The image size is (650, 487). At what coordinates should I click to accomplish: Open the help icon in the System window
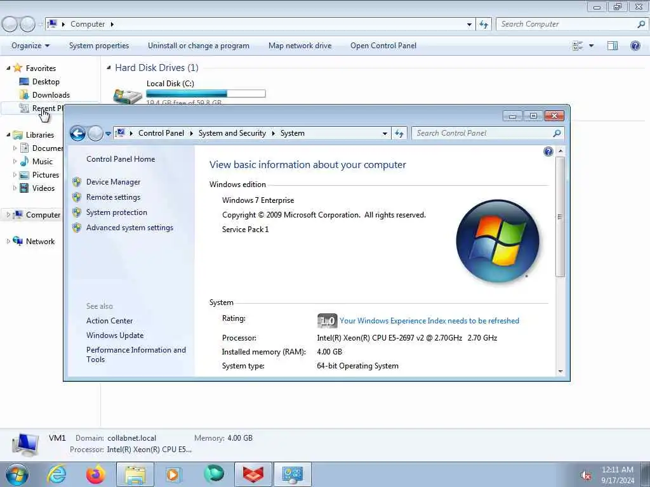click(x=548, y=152)
